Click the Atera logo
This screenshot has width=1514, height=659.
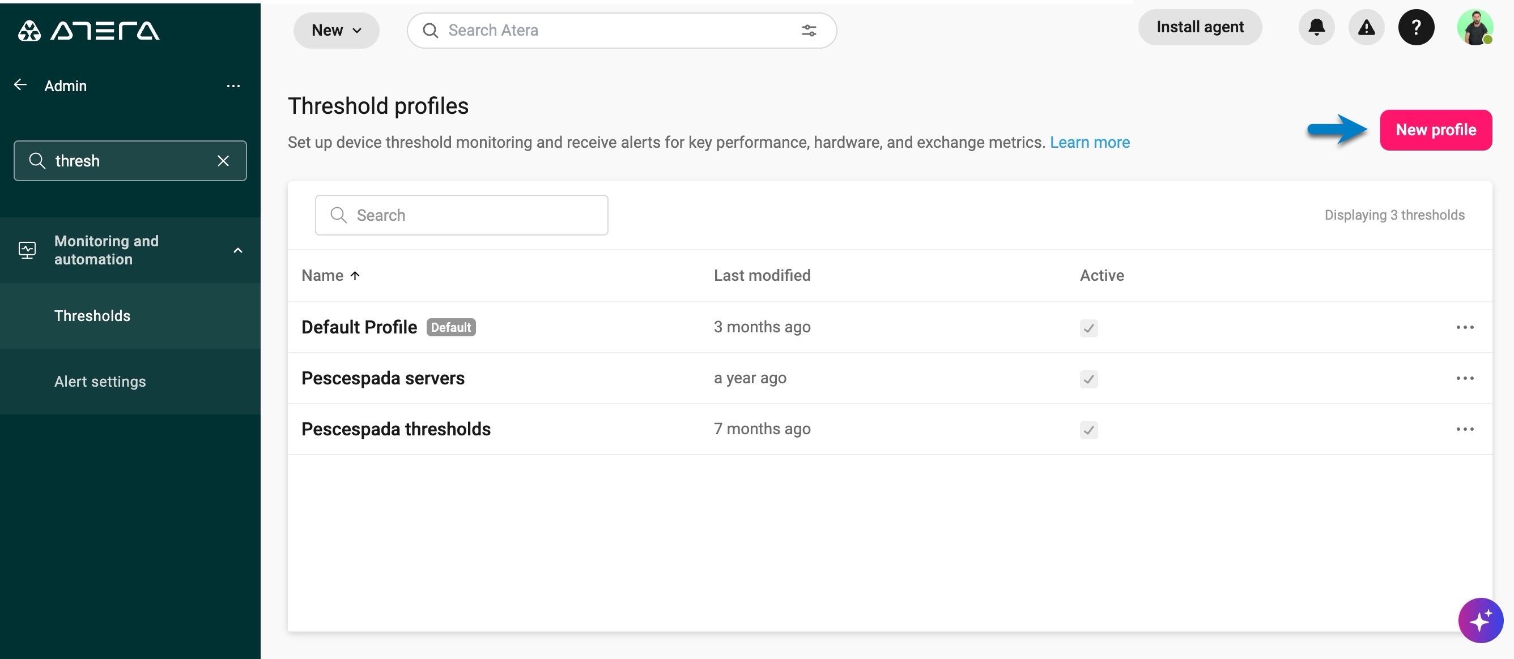[x=88, y=30]
